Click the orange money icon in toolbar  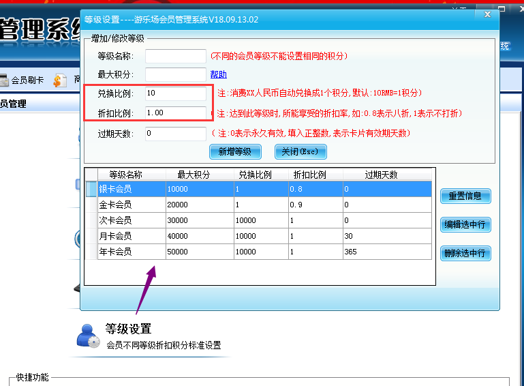click(60, 80)
